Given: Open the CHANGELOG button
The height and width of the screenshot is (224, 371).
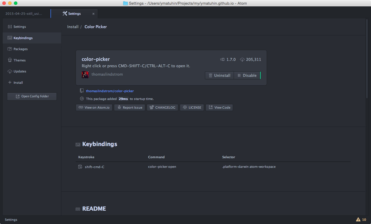Looking at the screenshot, I should 162,108.
